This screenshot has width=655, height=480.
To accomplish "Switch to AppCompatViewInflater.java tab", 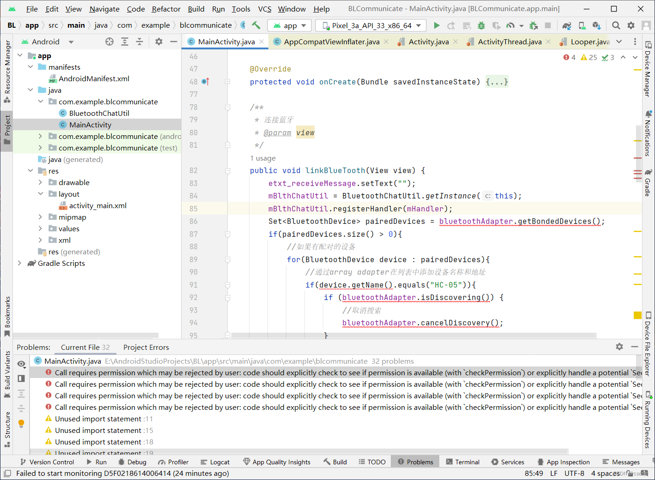I will tap(332, 42).
